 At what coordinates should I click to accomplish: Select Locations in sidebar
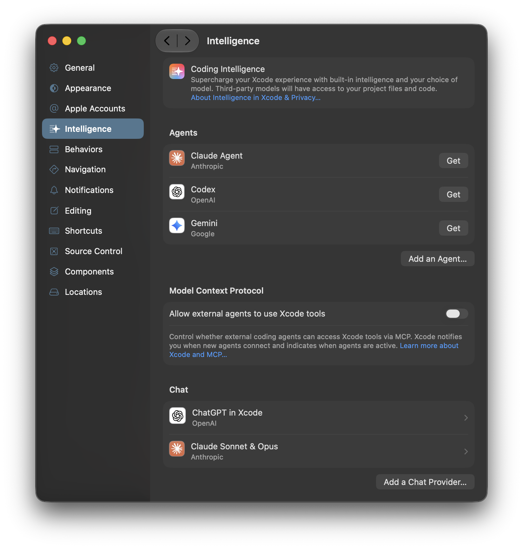coord(93,292)
